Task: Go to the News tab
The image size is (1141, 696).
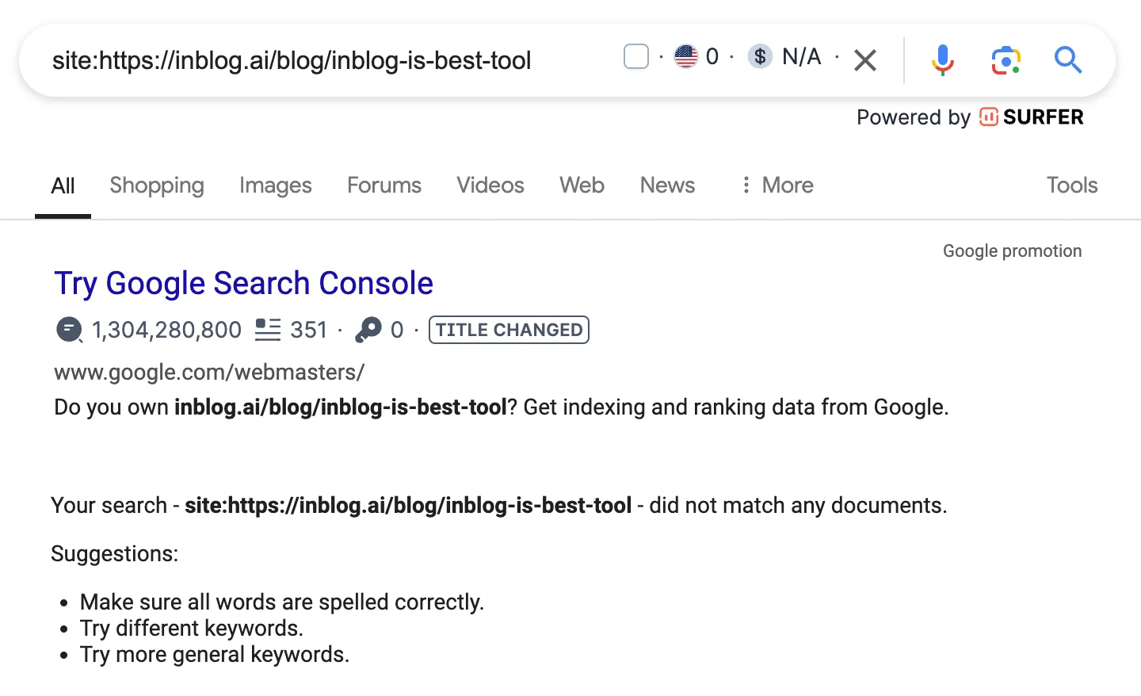Action: point(667,185)
